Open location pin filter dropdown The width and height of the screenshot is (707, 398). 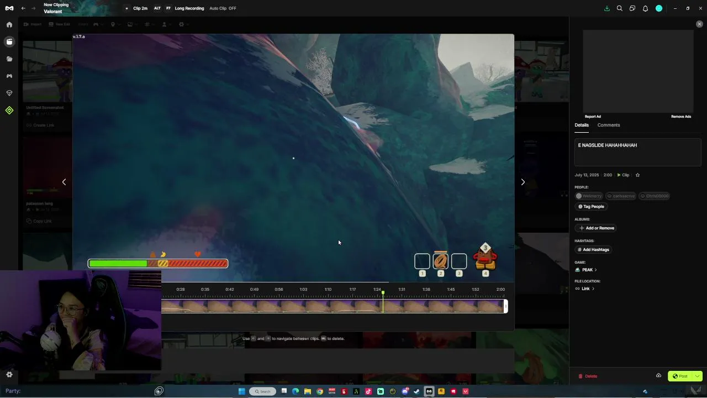pos(115,24)
